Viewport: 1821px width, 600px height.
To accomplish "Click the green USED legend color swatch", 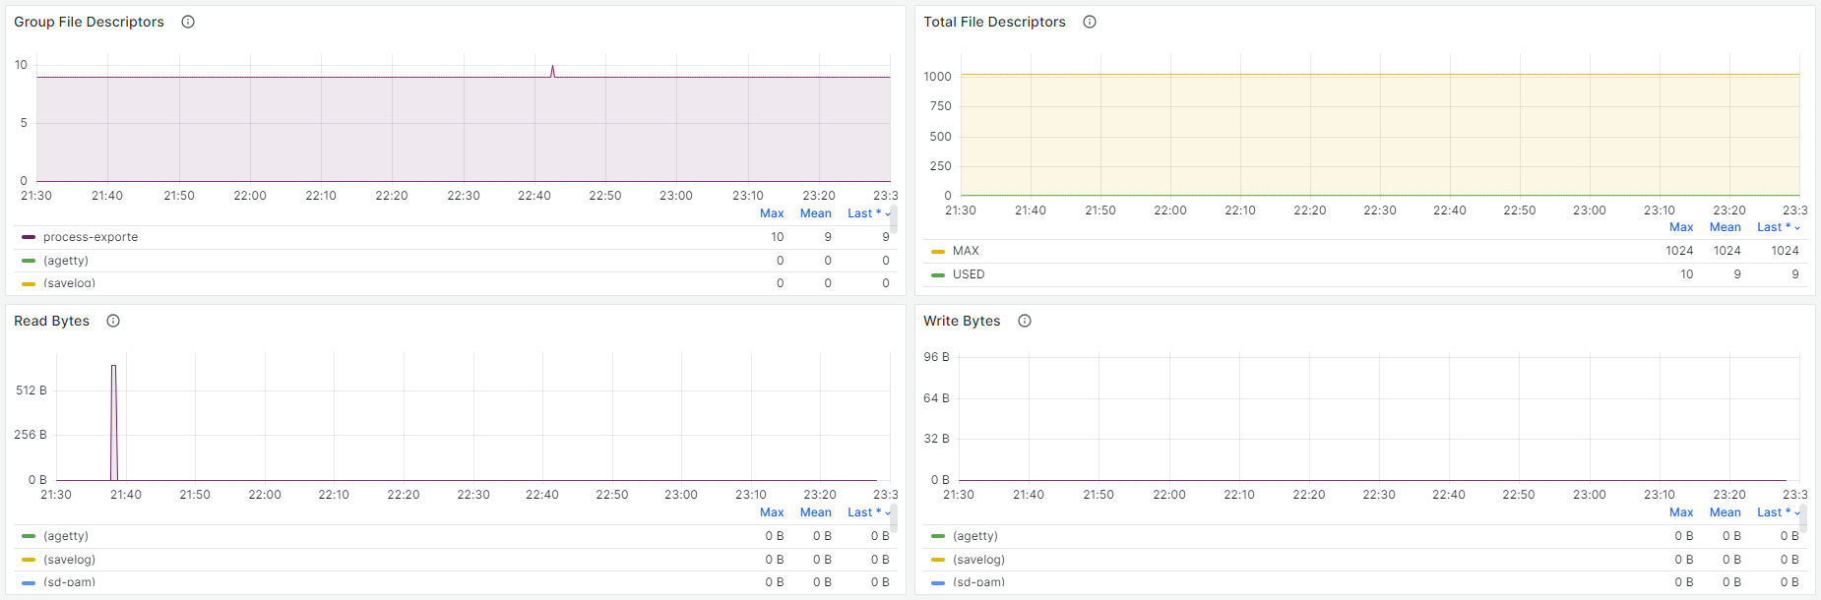I will (x=938, y=275).
